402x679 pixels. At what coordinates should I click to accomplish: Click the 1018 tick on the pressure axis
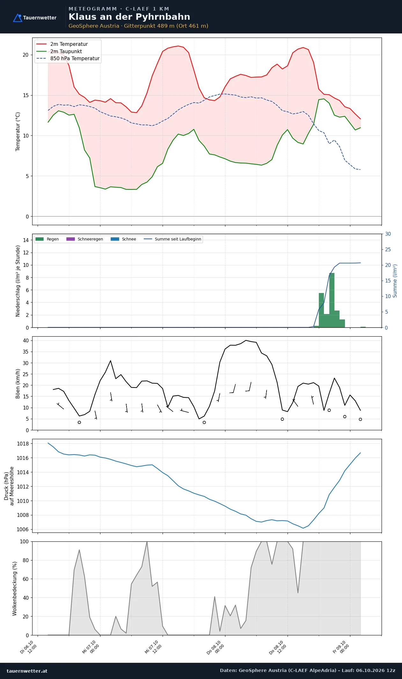point(23,444)
